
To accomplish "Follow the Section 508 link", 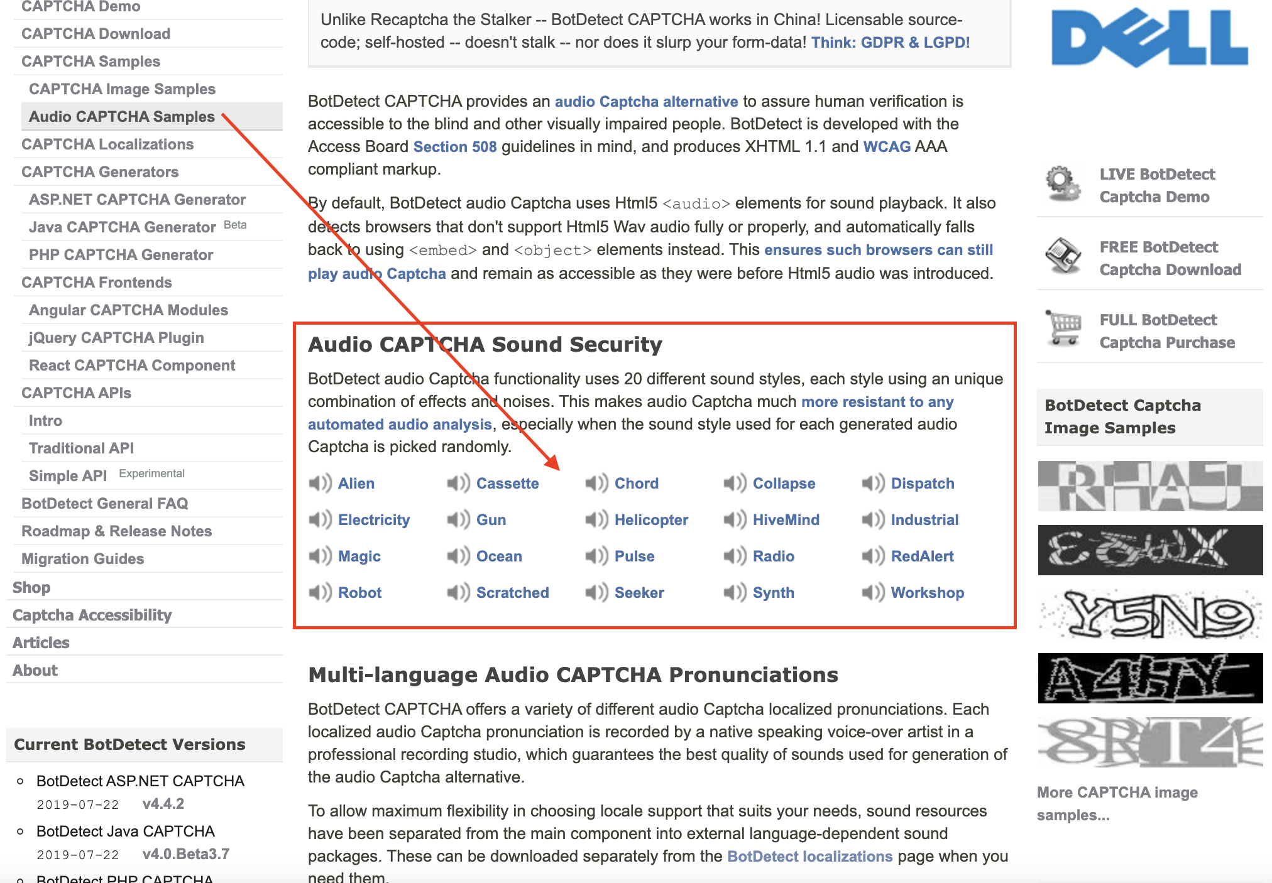I will point(455,147).
